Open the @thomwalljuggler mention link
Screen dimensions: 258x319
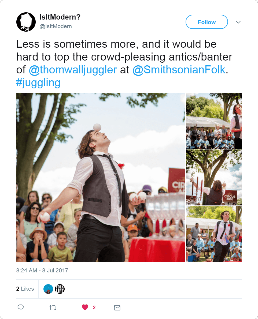[73, 70]
